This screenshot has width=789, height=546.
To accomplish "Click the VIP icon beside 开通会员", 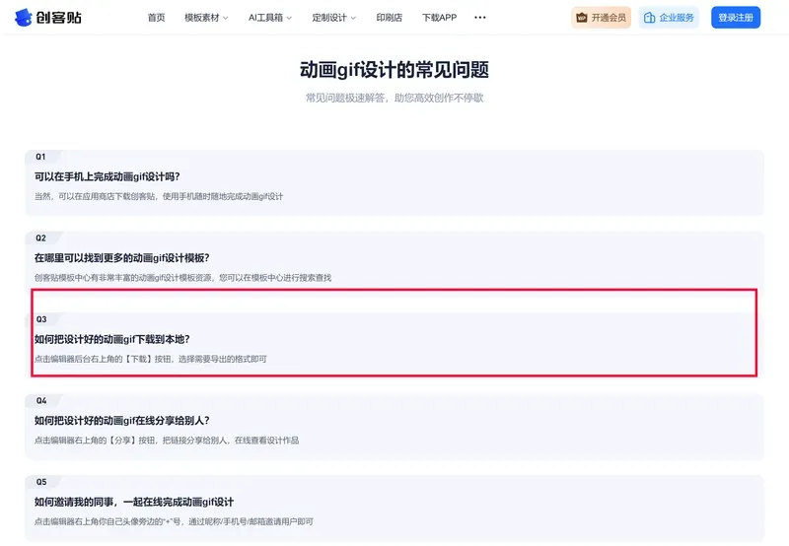I will tap(582, 18).
